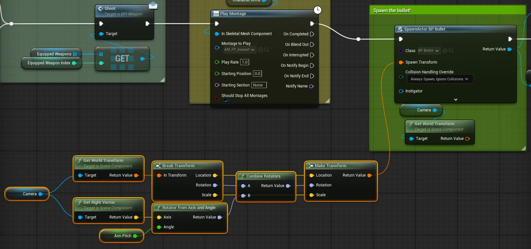531x249 pixels.
Task: Click the On Notify End execution pin
Action: [312, 76]
